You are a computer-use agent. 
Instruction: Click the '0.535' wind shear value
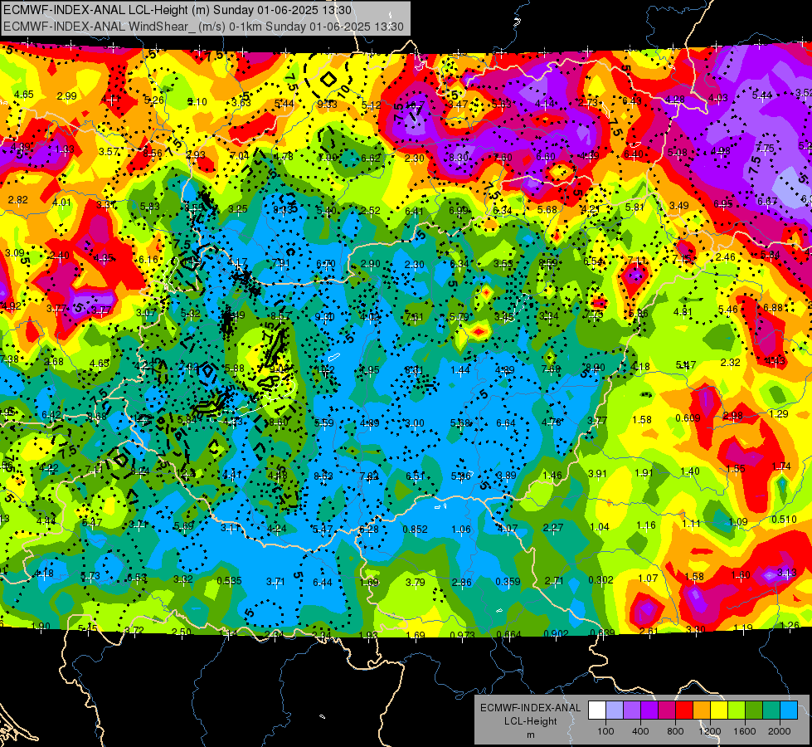pos(229,581)
